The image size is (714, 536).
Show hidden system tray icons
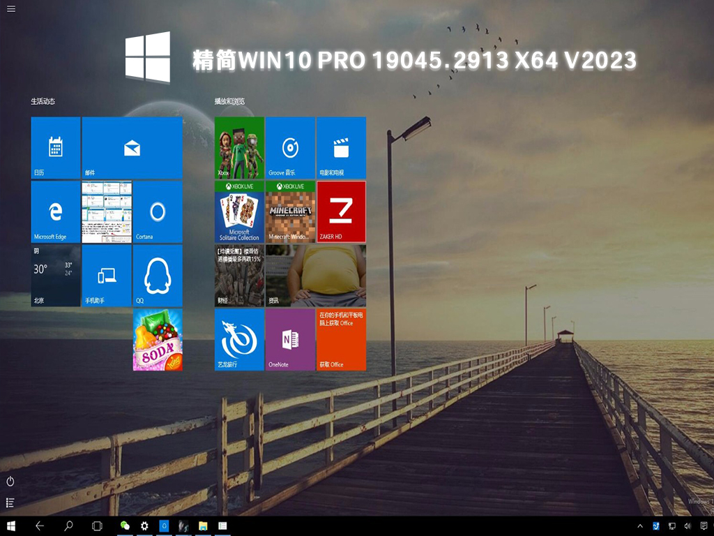(640, 526)
